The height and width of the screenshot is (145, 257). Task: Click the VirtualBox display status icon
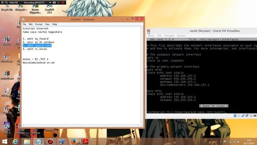click(x=255, y=116)
